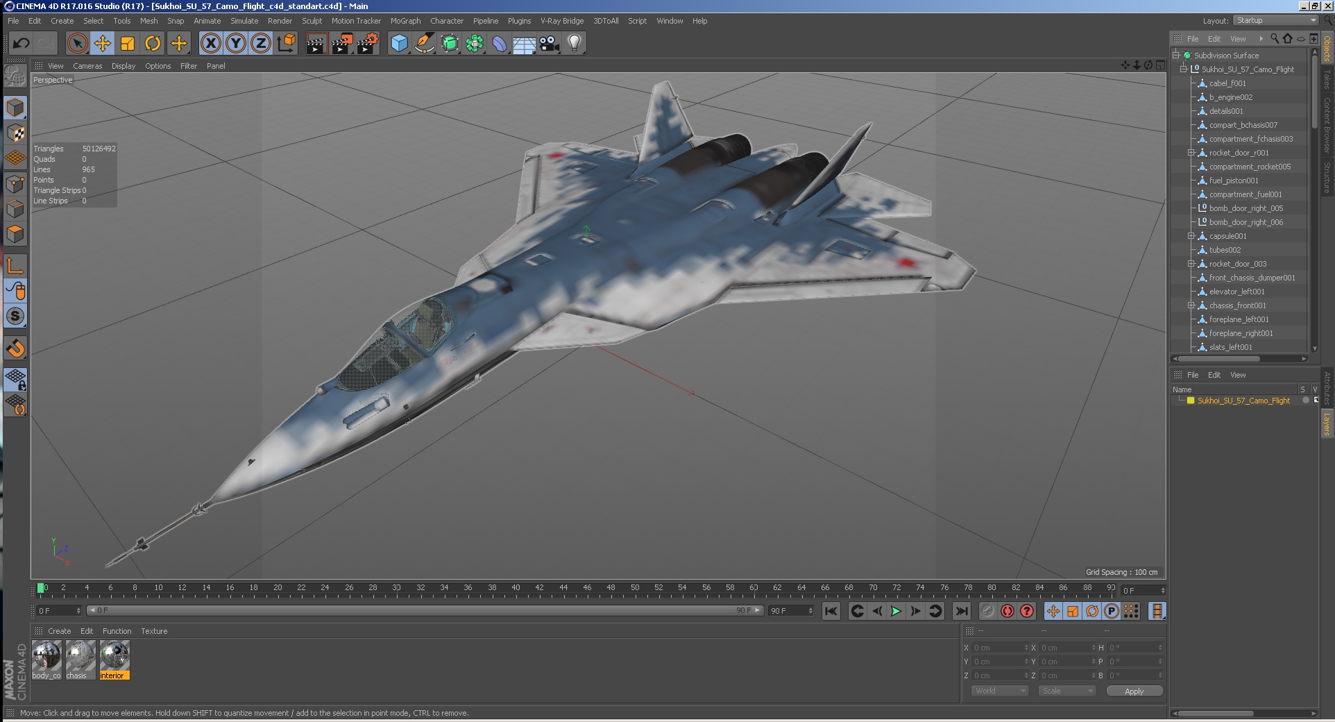
Task: Go to end of animation
Action: (961, 611)
